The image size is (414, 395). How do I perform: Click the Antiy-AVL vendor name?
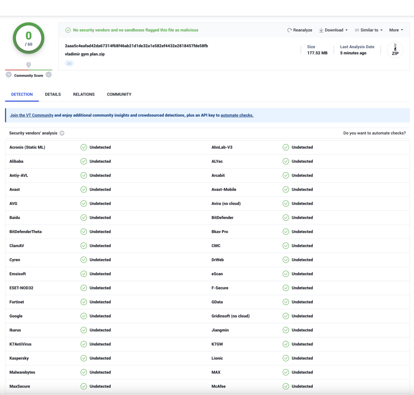pyautogui.click(x=19, y=175)
